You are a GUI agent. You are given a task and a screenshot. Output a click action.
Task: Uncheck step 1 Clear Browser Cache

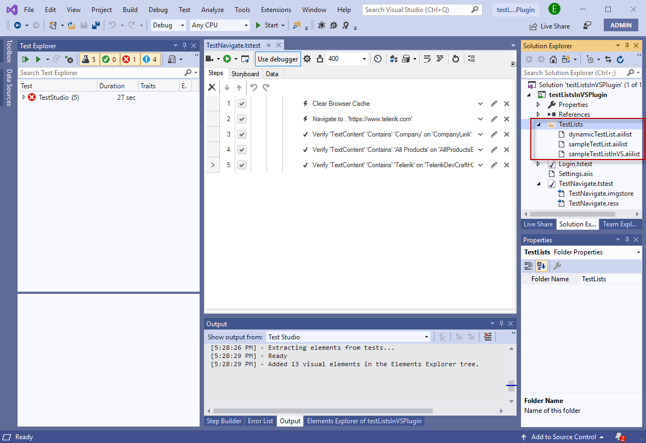pos(242,104)
